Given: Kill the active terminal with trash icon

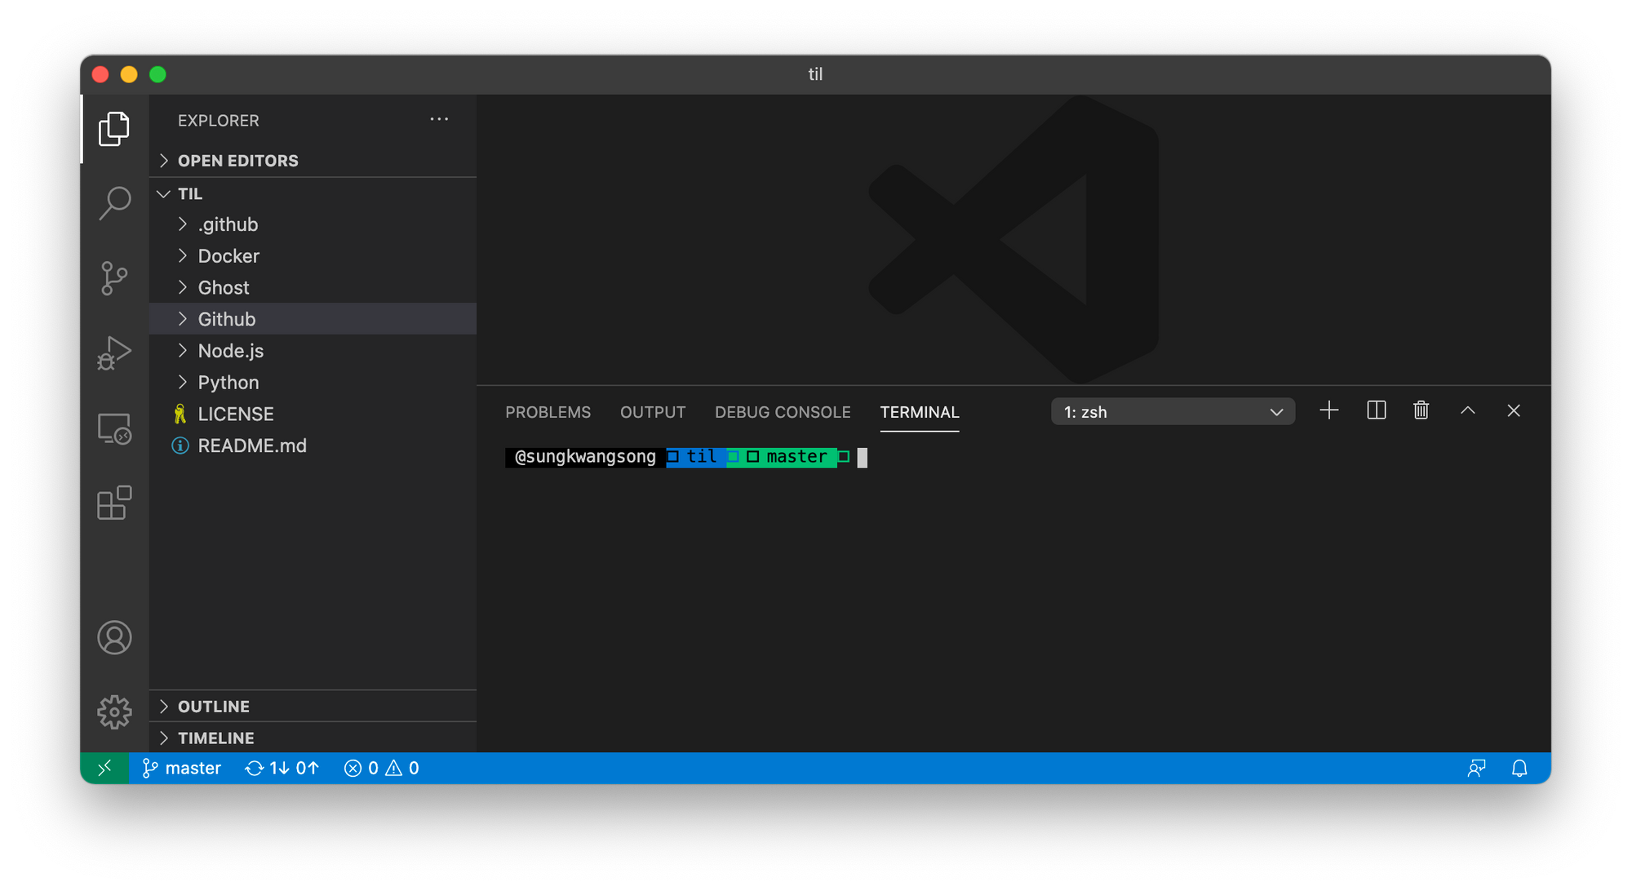Looking at the screenshot, I should (1421, 410).
